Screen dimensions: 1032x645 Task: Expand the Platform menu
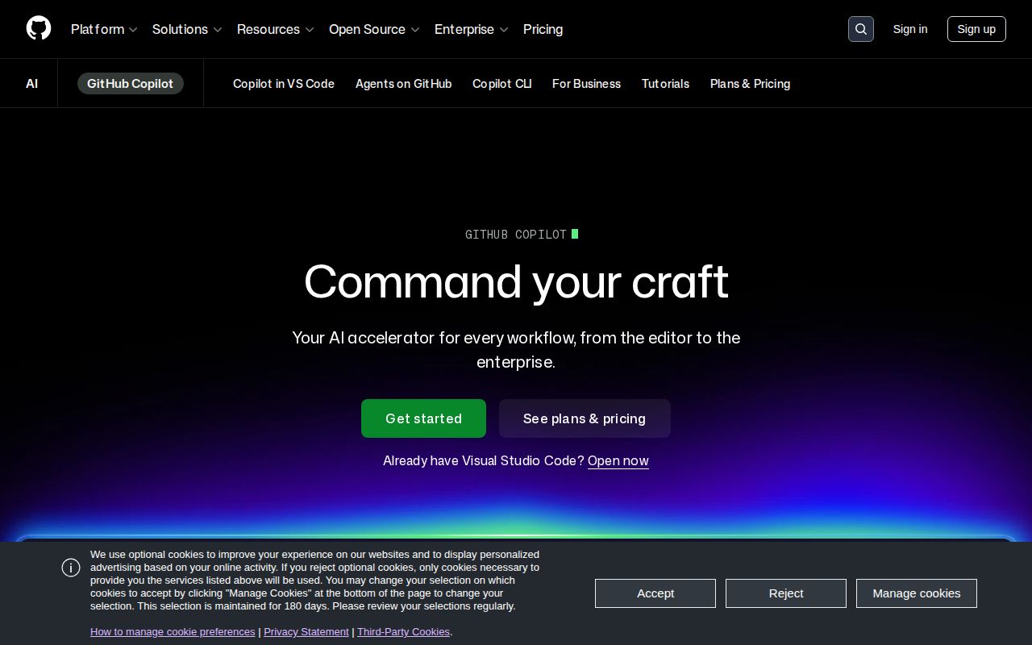104,29
